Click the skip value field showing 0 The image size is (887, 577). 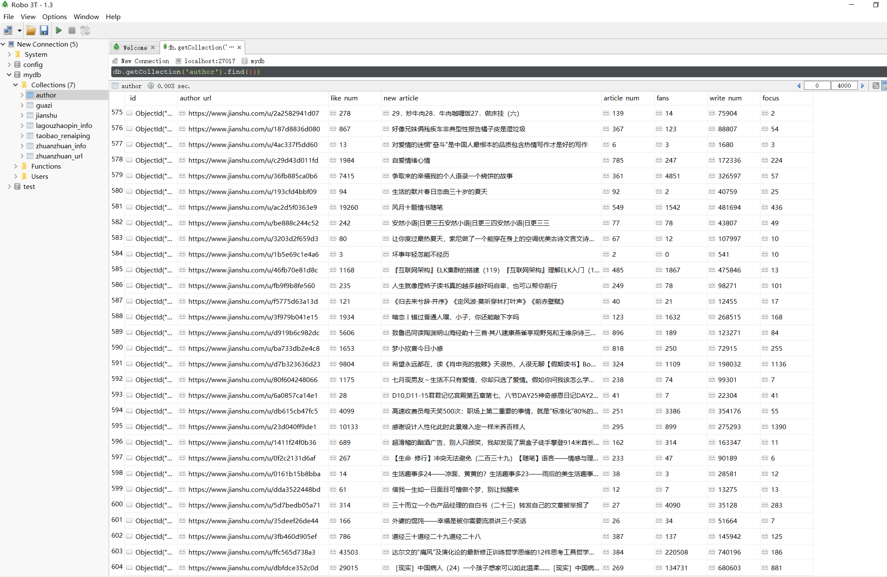[817, 86]
